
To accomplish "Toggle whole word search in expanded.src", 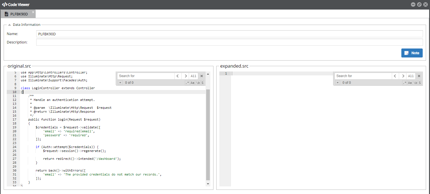I will tap(415, 83).
